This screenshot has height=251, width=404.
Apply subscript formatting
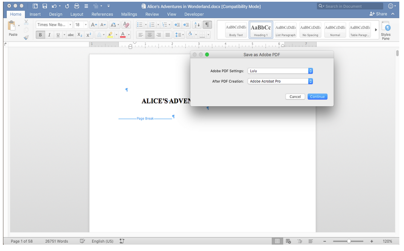(x=80, y=35)
